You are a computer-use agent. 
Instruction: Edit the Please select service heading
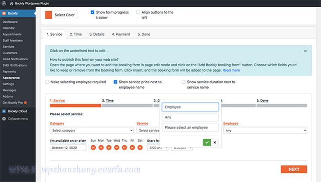[67, 114]
